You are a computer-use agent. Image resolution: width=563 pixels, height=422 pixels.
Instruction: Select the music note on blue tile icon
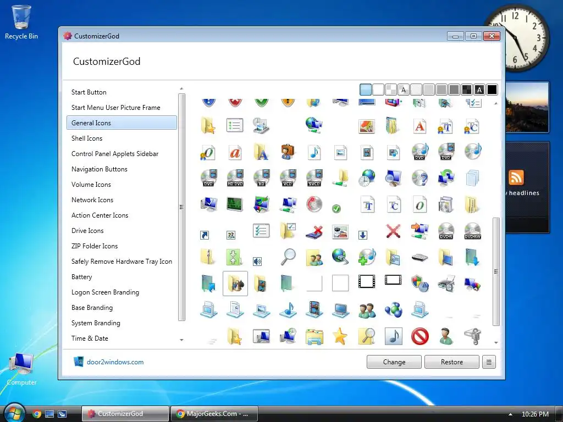tap(393, 336)
